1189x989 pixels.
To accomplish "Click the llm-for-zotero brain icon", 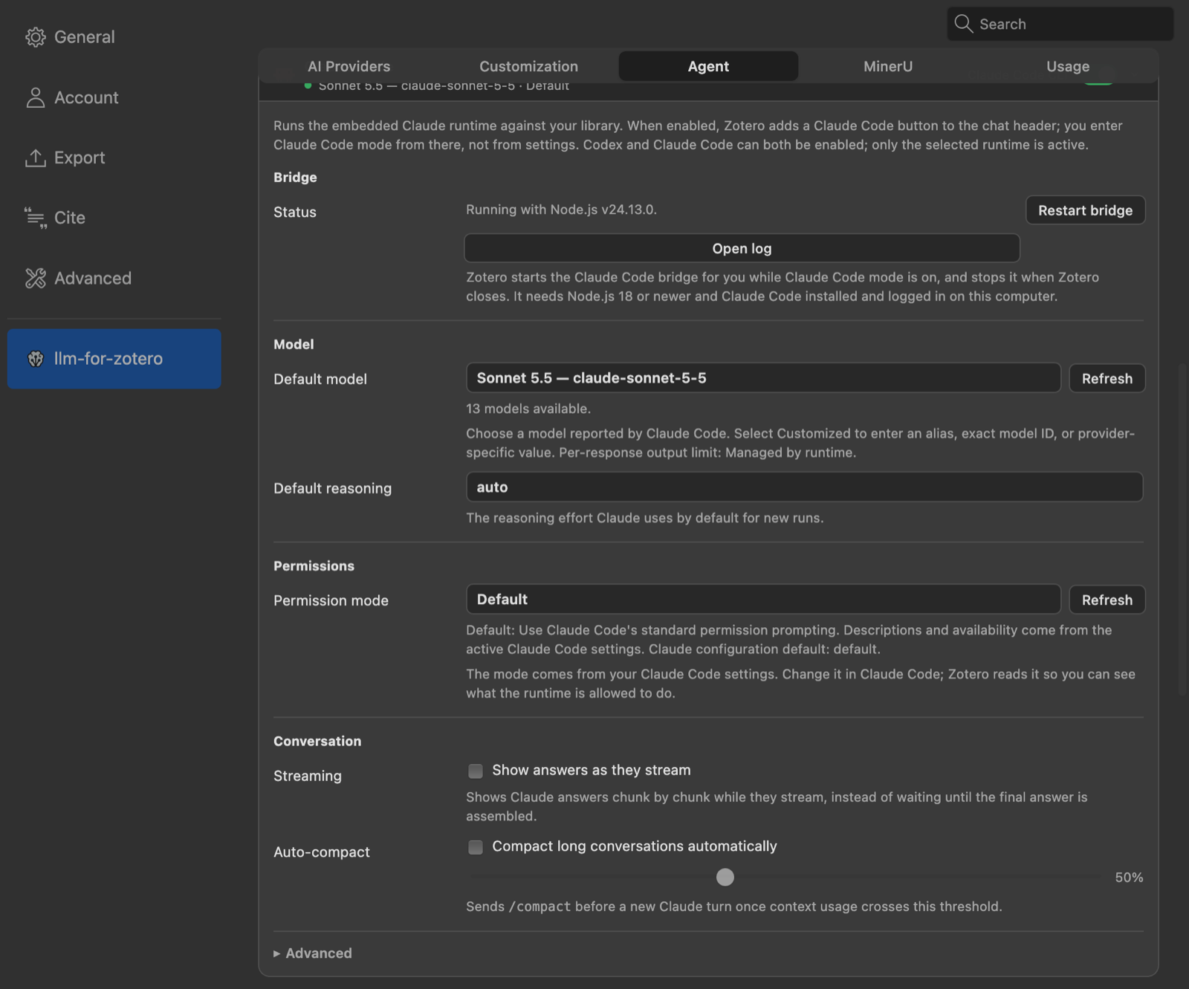I will 36,359.
